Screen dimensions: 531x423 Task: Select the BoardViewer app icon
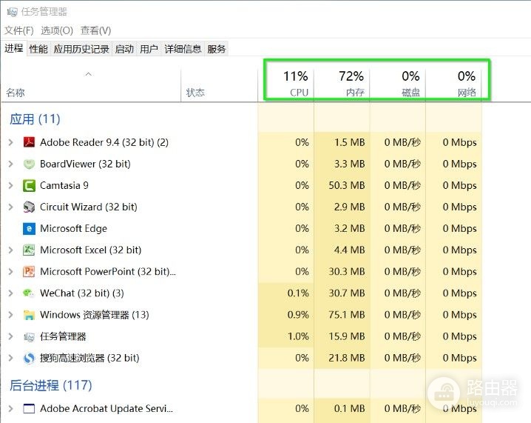tap(29, 164)
